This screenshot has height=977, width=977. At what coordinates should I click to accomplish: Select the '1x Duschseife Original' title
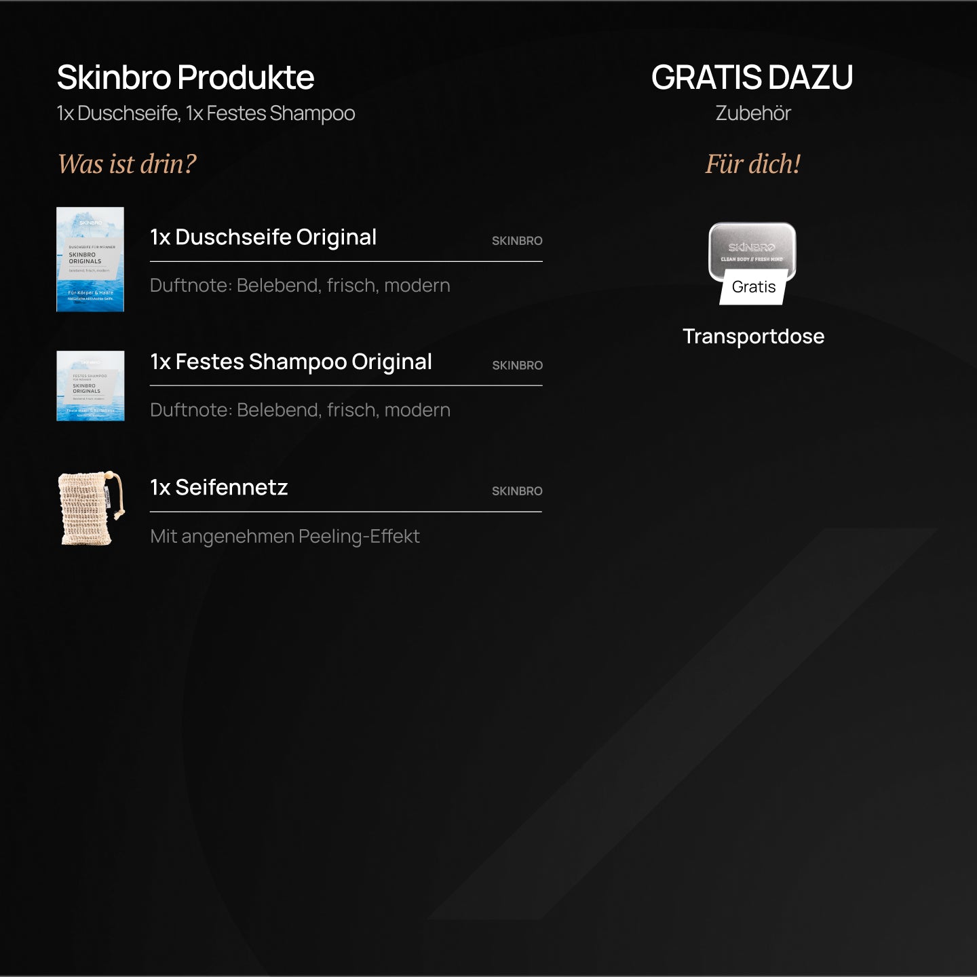[263, 237]
